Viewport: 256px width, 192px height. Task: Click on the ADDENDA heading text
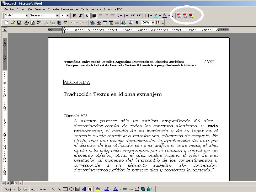click(x=77, y=82)
